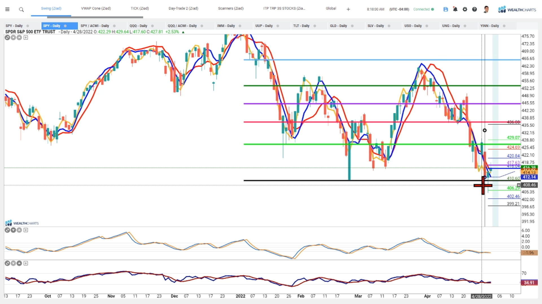Switch to the VWAP Cone (Ziad) workspace
Screen dimensions: 542x304
[x=96, y=8]
